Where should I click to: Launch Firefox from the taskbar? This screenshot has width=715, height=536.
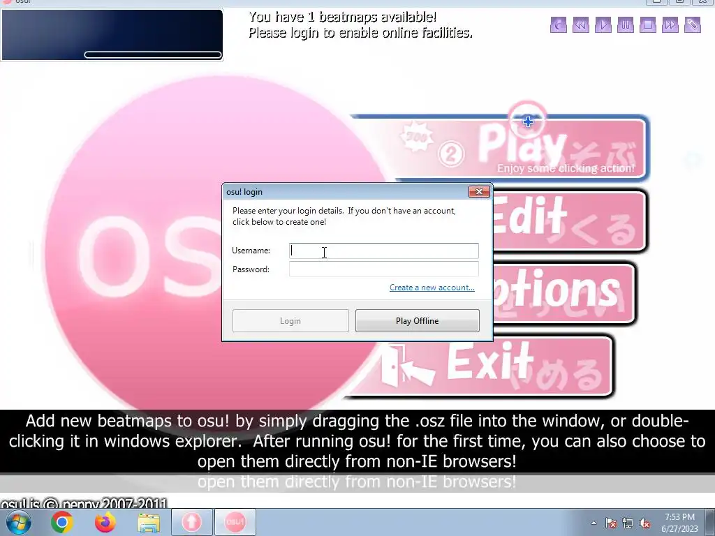point(105,522)
